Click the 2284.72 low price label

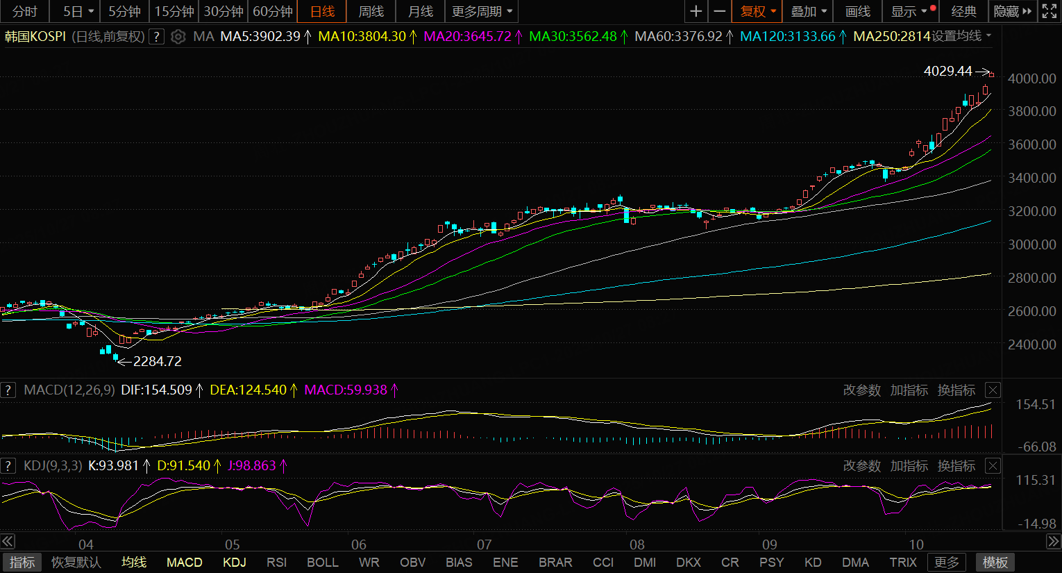coord(158,361)
